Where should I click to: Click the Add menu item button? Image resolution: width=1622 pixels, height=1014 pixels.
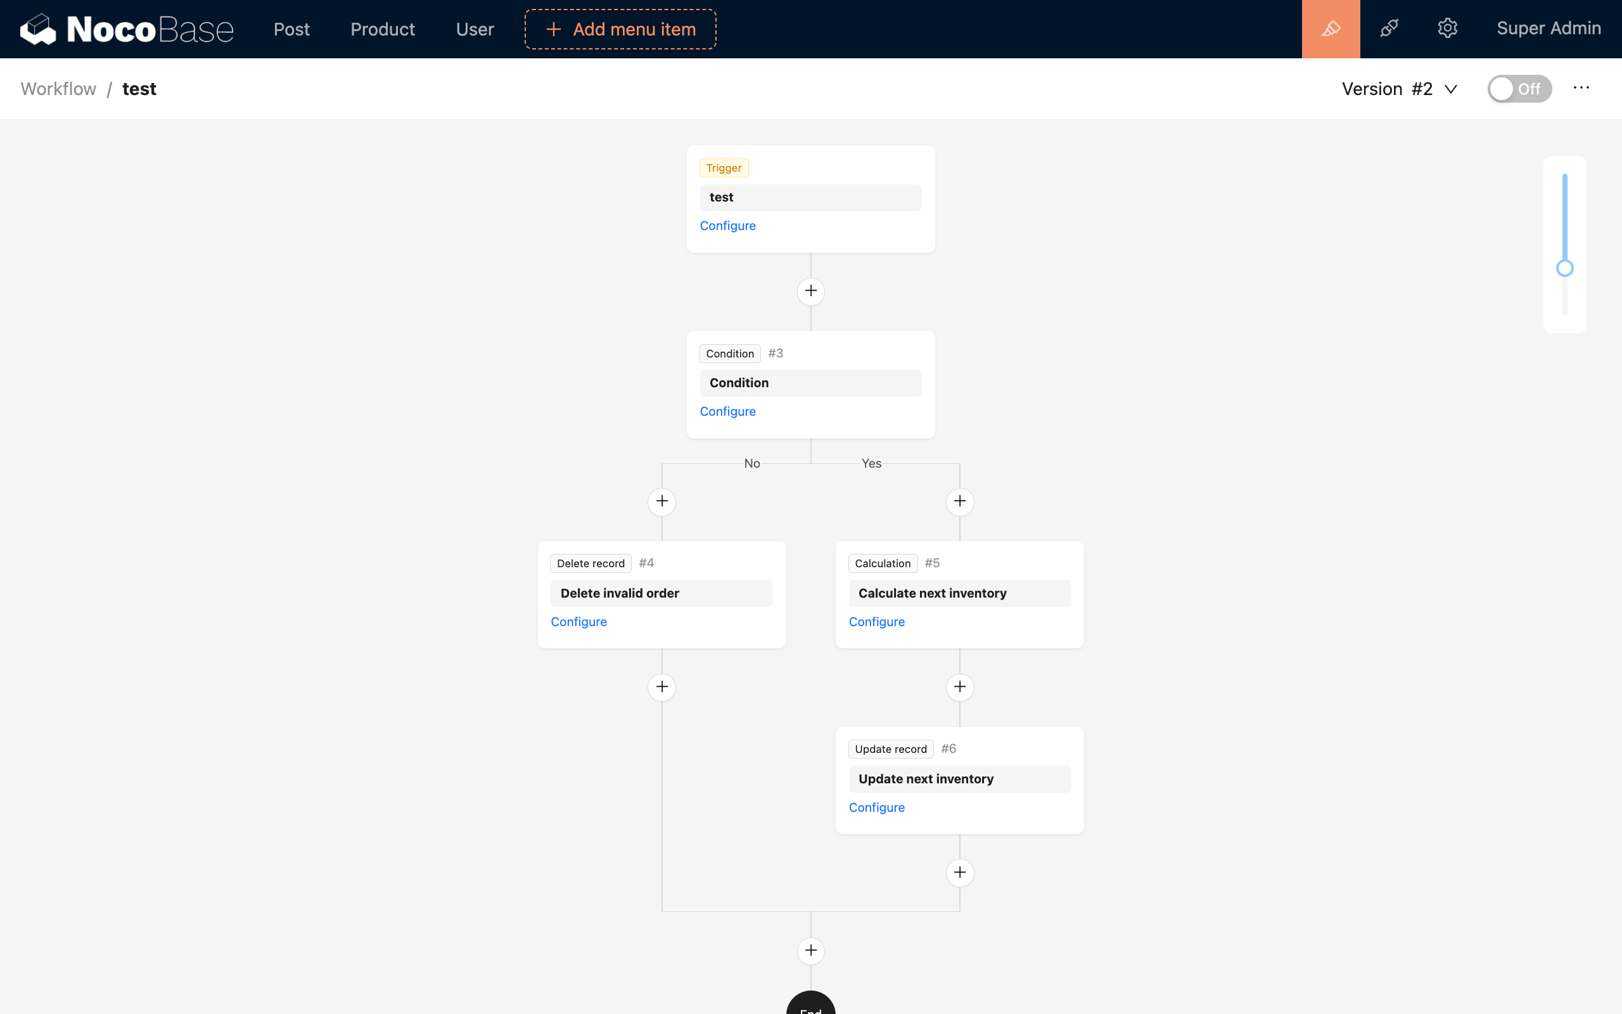pos(619,29)
